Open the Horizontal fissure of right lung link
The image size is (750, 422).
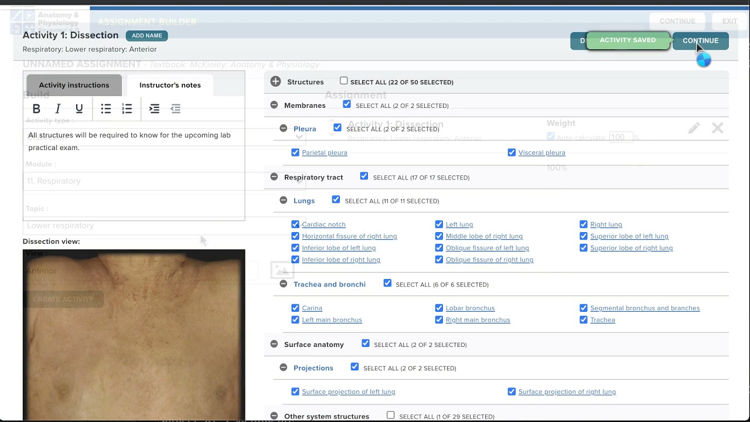349,236
